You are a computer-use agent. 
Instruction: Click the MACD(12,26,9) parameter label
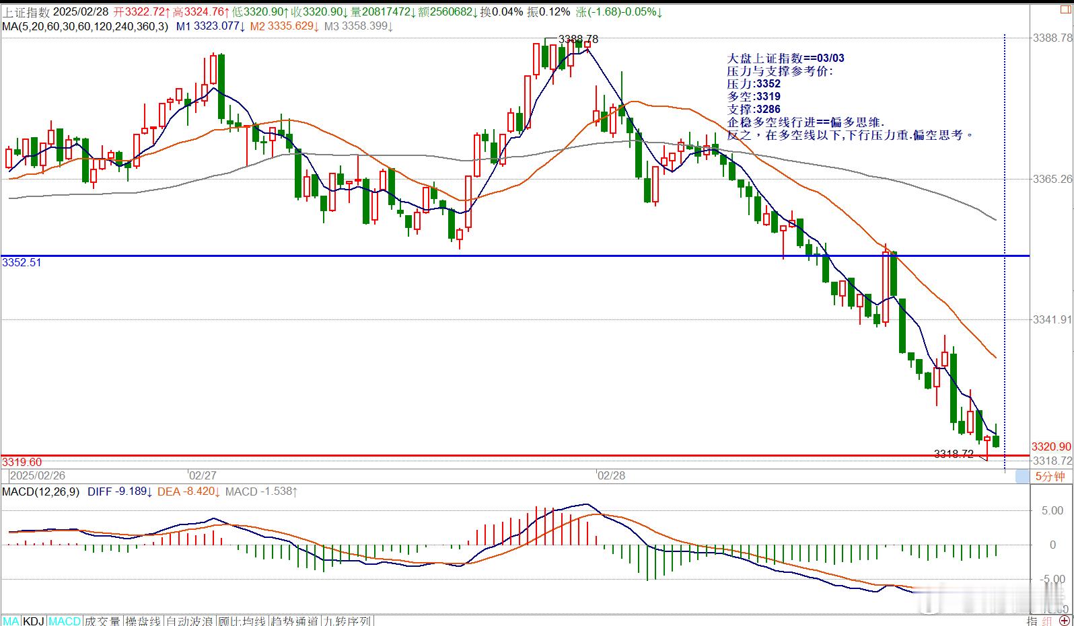coord(40,492)
